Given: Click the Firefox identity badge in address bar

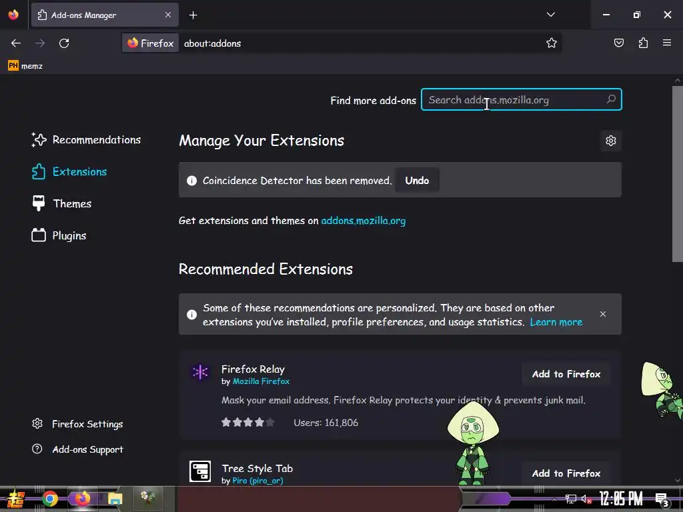Looking at the screenshot, I should click(x=150, y=43).
